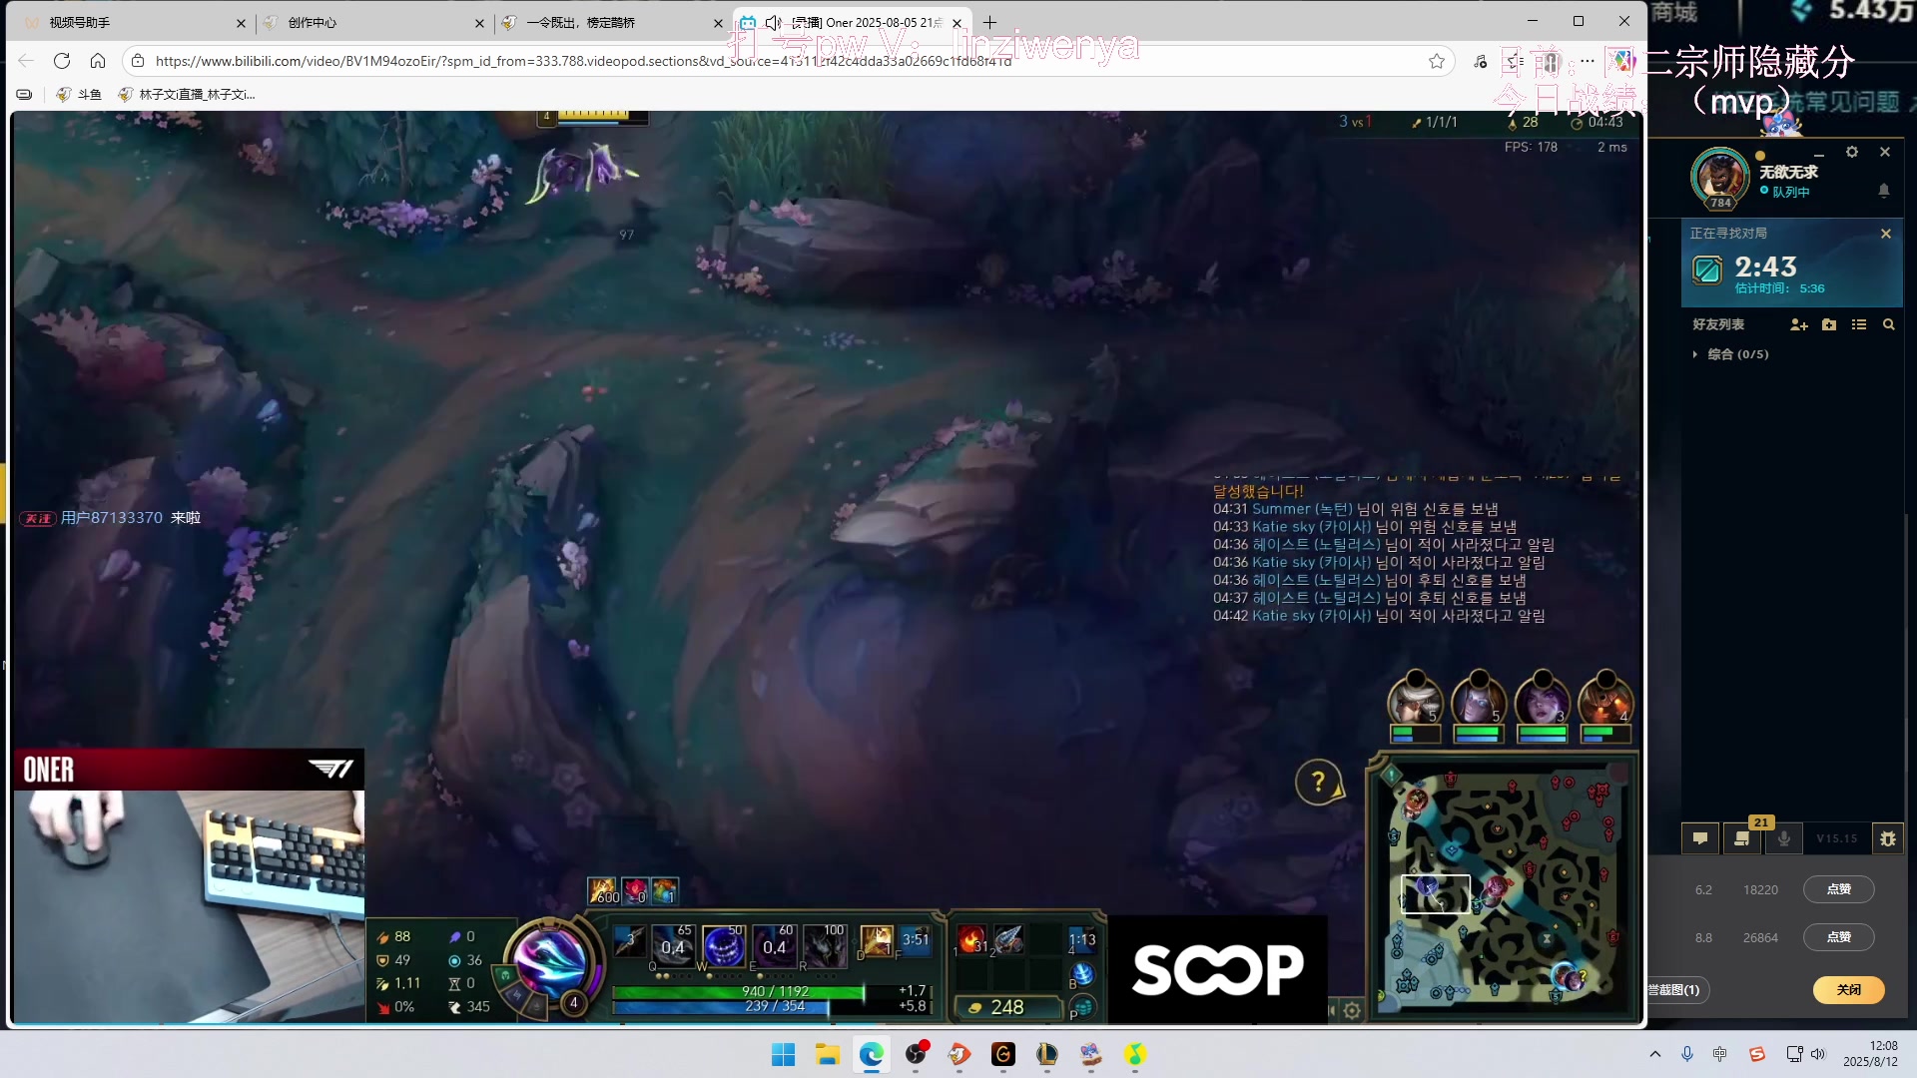Click 点赞 for the 18220 row
The image size is (1917, 1078).
pyautogui.click(x=1838, y=889)
